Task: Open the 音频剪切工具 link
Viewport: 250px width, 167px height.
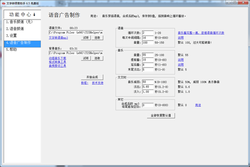Action: (57, 66)
